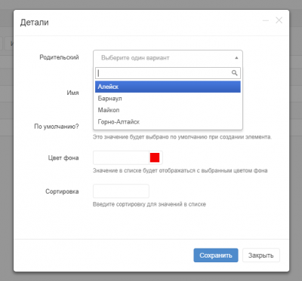Viewport: 302px width, 281px height.
Task: Click the 'Сортировка' label
Action: (62, 191)
